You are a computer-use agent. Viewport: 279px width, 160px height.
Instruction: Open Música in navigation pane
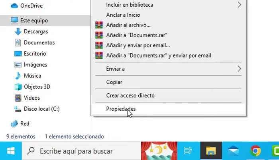point(33,76)
